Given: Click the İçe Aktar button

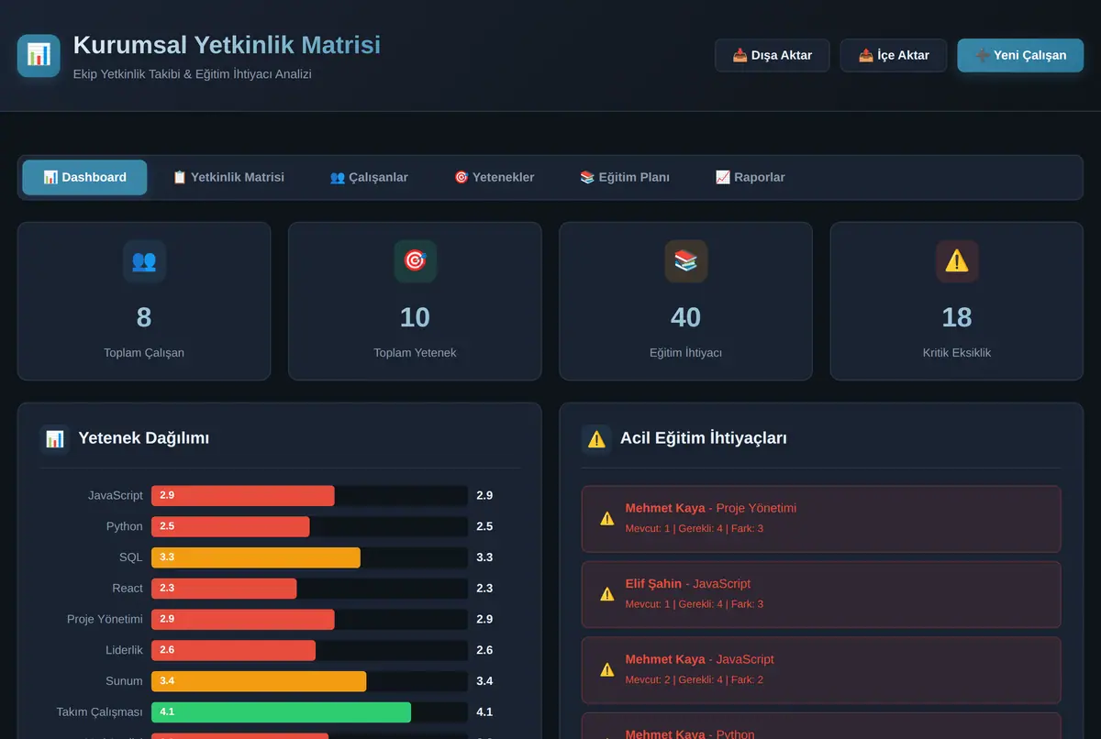Looking at the screenshot, I should (x=894, y=55).
